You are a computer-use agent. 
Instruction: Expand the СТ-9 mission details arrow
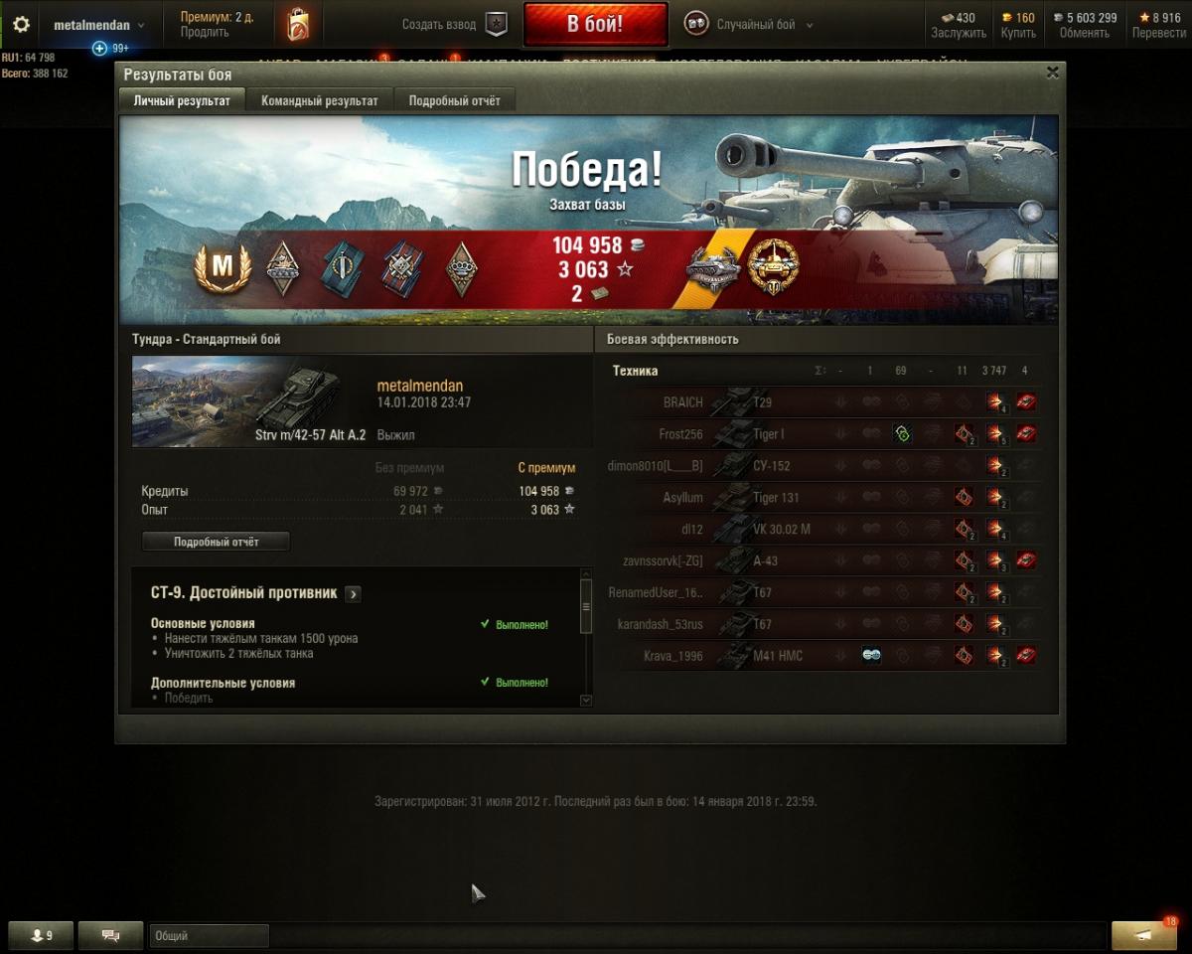pyautogui.click(x=353, y=593)
